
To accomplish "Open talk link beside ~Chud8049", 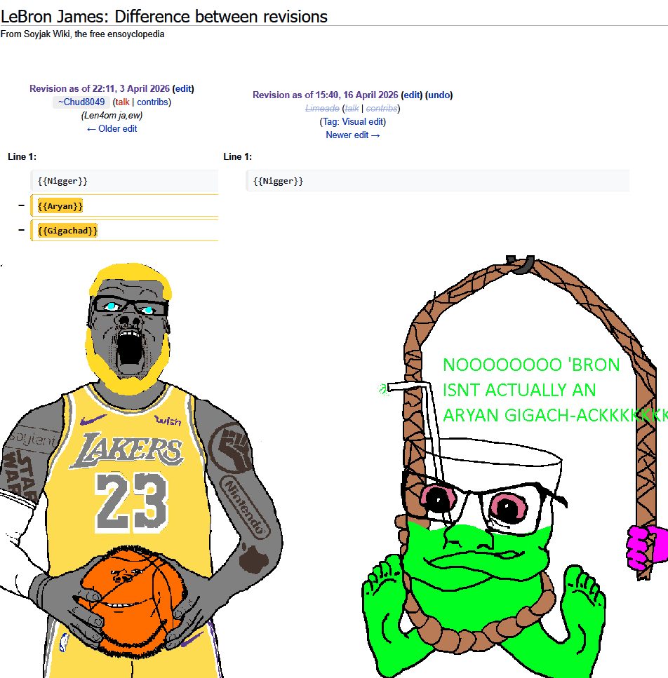I will pyautogui.click(x=122, y=102).
